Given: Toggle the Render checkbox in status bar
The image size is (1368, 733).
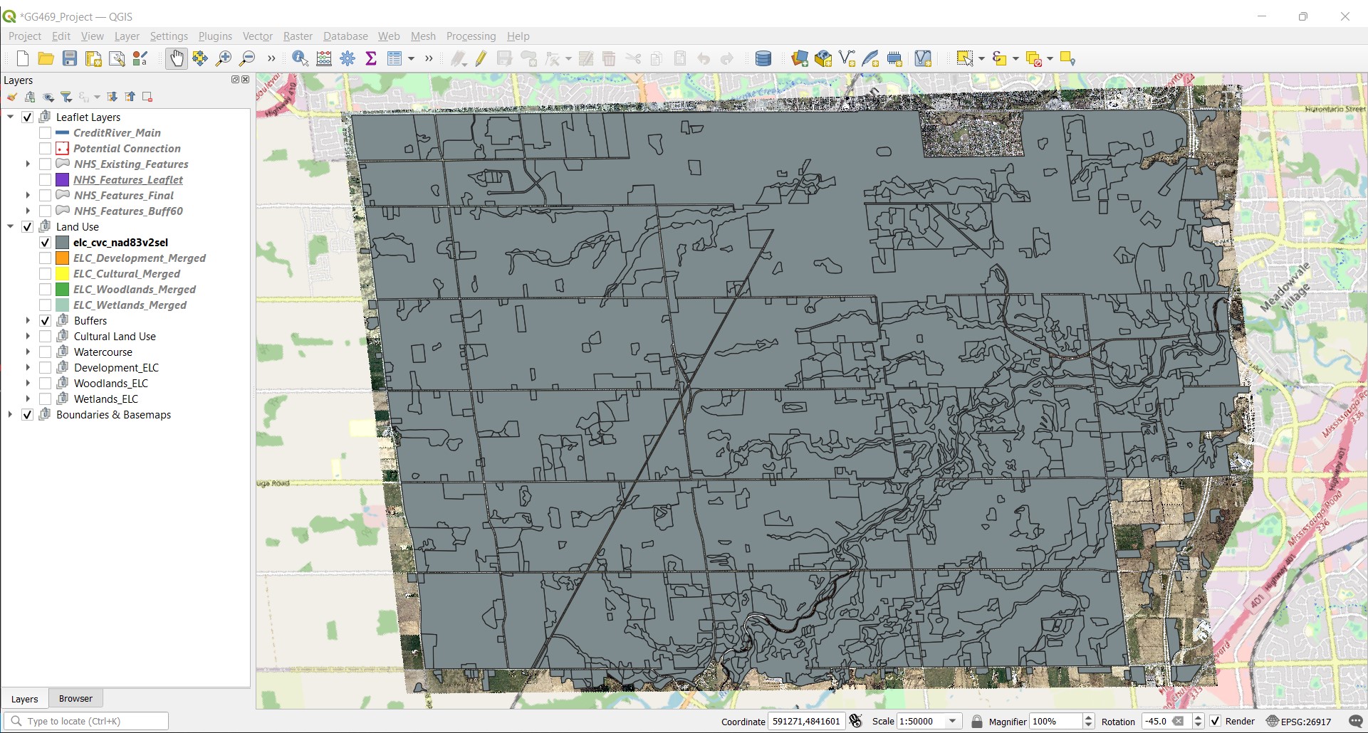Looking at the screenshot, I should tap(1215, 721).
